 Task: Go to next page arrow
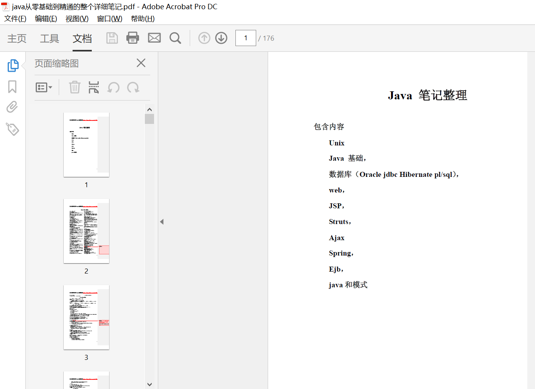pyautogui.click(x=221, y=38)
